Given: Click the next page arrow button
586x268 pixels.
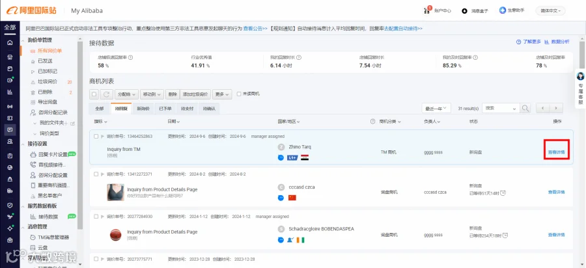Looking at the screenshot, I should pyautogui.click(x=556, y=108).
